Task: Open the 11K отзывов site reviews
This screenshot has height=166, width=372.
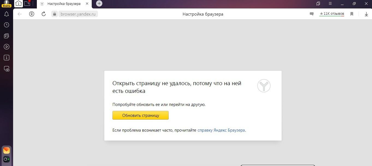Action: (332, 14)
